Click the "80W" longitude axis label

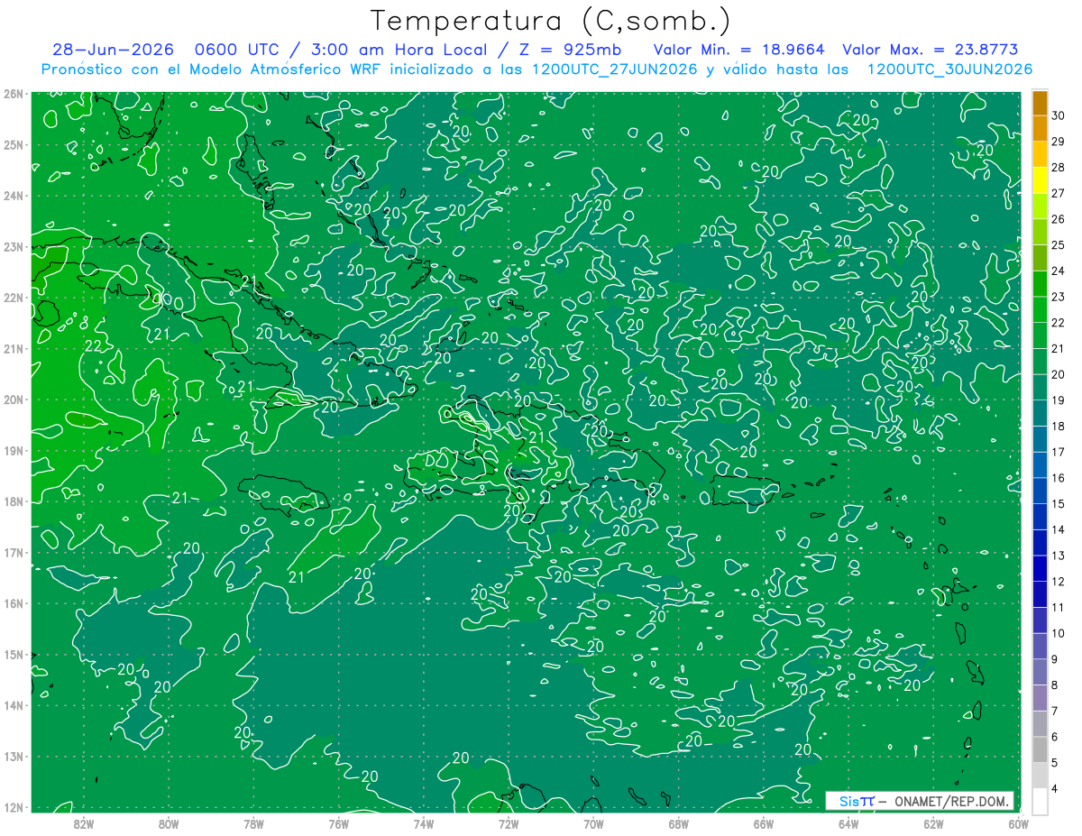169,823
